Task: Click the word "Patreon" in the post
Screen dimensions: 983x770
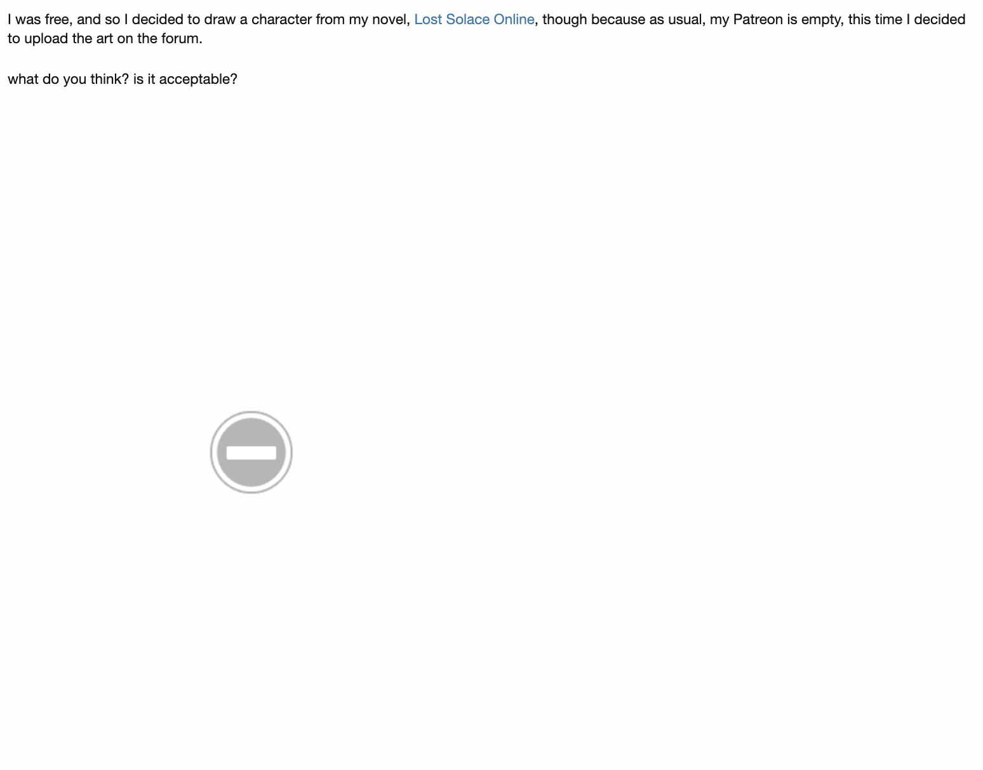Action: pos(758,20)
